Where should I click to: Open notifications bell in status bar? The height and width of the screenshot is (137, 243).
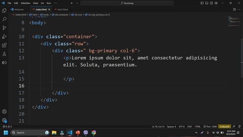[x=239, y=127]
